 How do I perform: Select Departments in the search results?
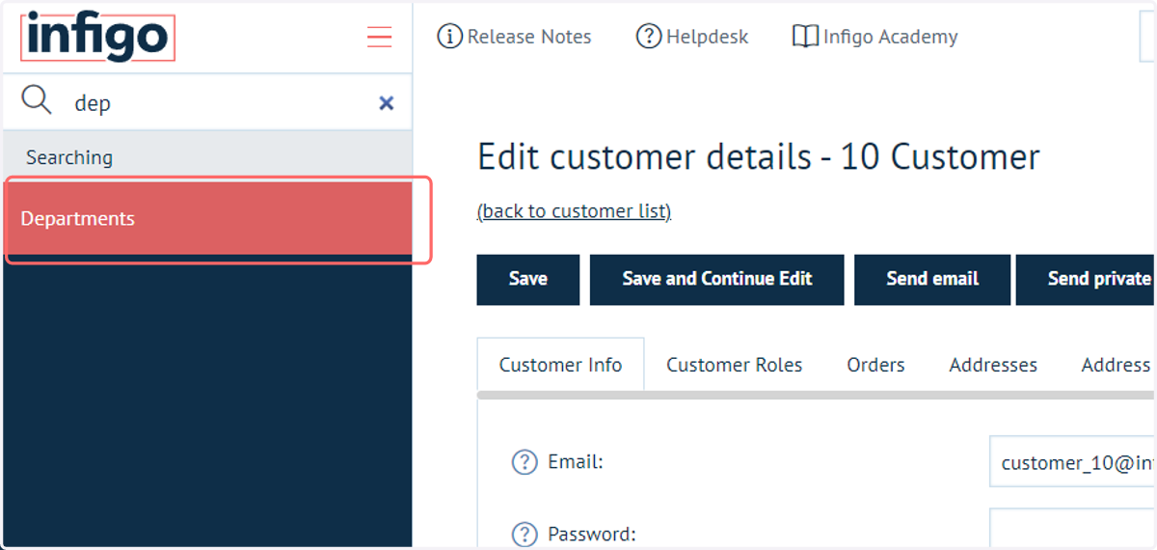coord(208,219)
